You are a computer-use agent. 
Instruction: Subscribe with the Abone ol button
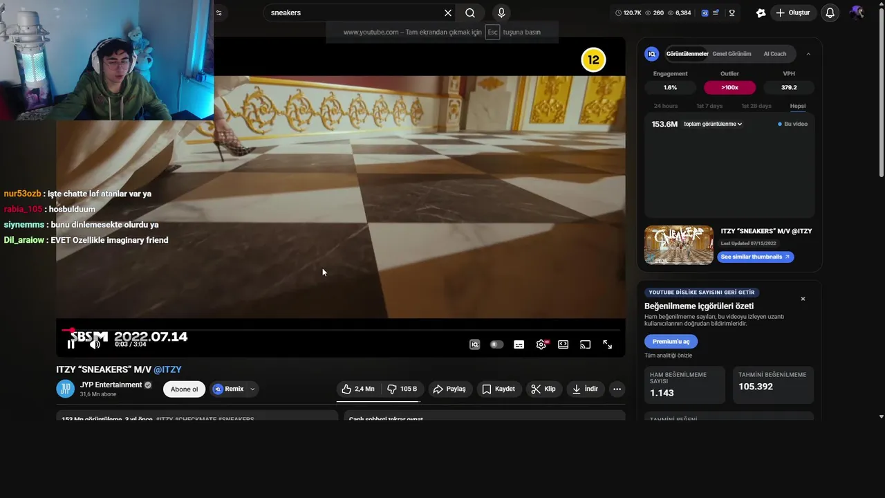click(184, 389)
